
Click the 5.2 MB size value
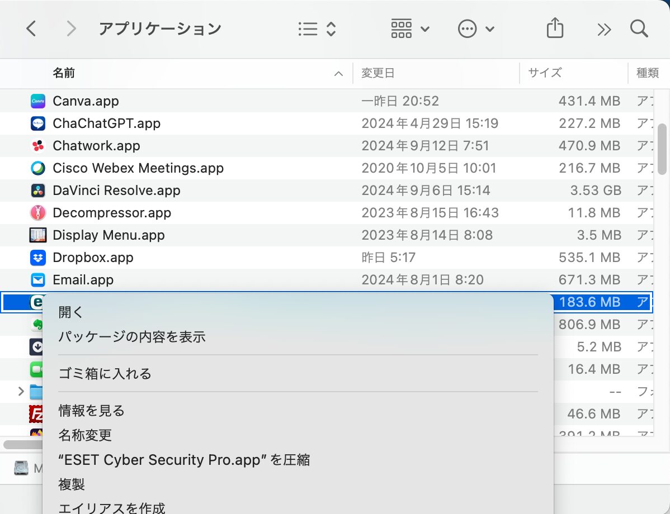[x=598, y=346]
